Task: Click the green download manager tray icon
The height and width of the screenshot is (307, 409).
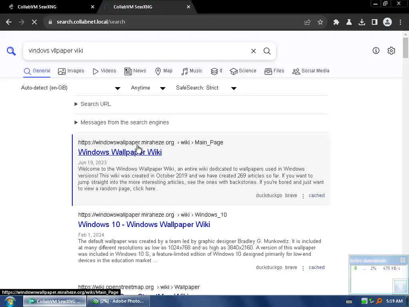Action: (364, 301)
